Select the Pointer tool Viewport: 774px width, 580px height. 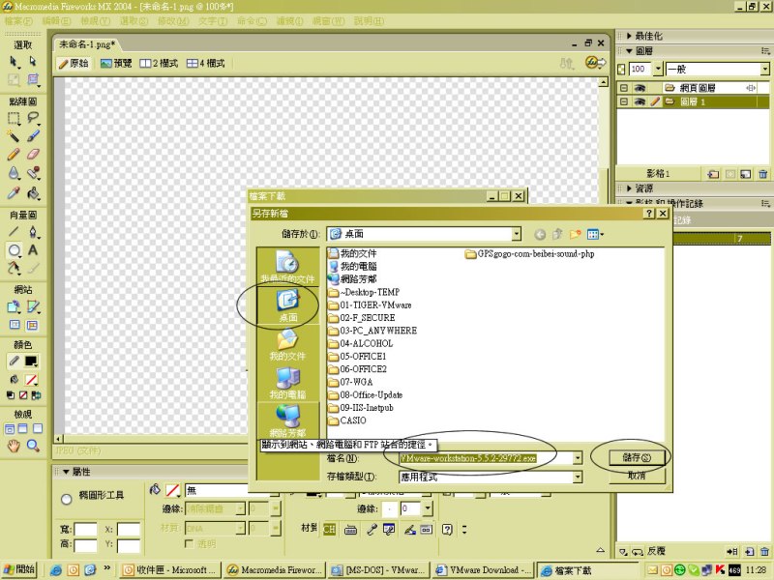coord(14,62)
